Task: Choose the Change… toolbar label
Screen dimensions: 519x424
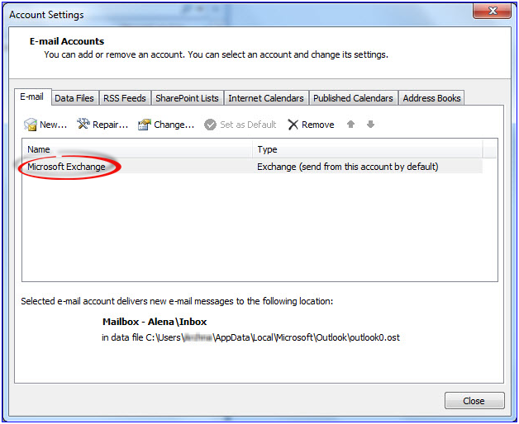Action: pos(174,125)
